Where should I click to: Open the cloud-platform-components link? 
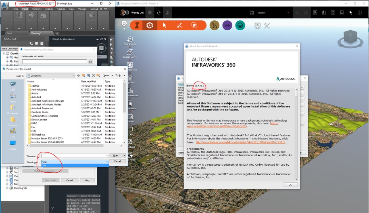coord(217,126)
